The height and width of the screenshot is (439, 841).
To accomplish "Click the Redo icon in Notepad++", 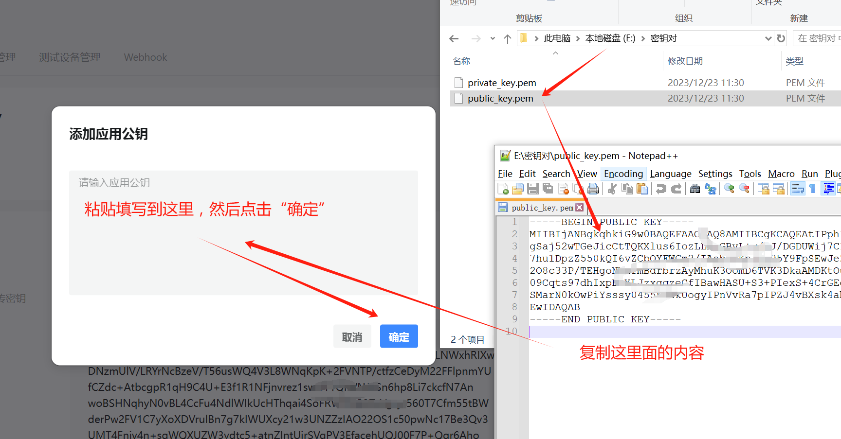I will coord(676,189).
